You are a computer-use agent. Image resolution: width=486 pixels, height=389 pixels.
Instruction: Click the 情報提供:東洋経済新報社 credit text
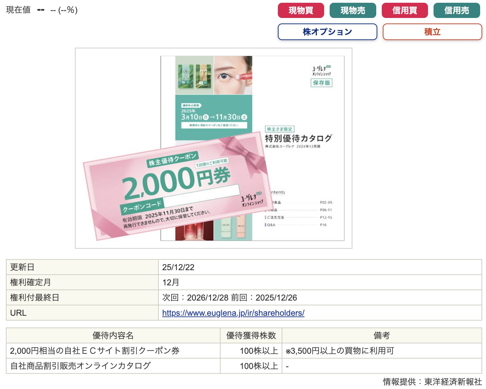coord(432,382)
